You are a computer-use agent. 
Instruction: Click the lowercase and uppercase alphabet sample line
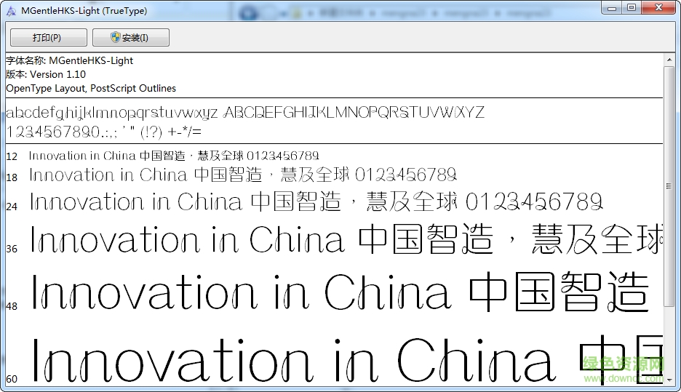tap(245, 113)
